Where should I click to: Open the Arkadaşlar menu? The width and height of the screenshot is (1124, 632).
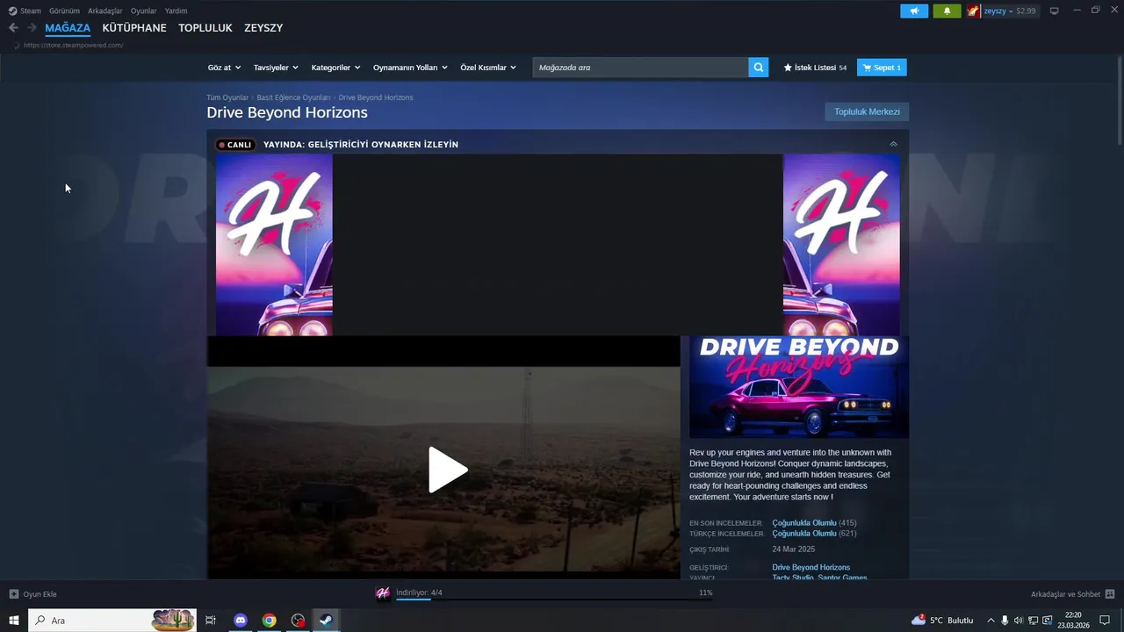click(x=105, y=11)
